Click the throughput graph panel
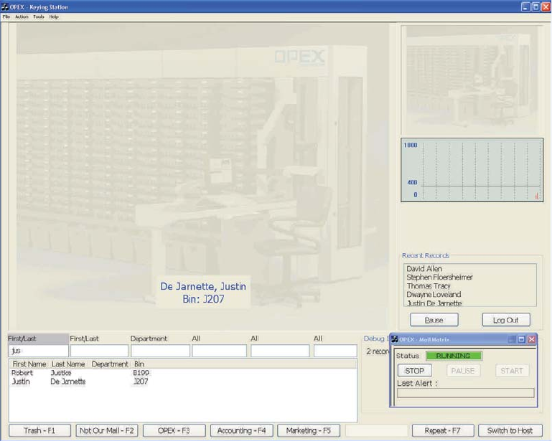 click(x=472, y=170)
